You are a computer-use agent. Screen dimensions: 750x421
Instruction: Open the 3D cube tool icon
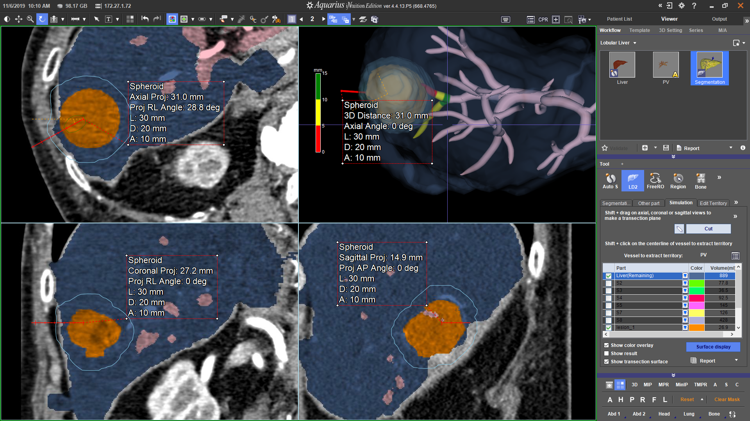[374, 19]
